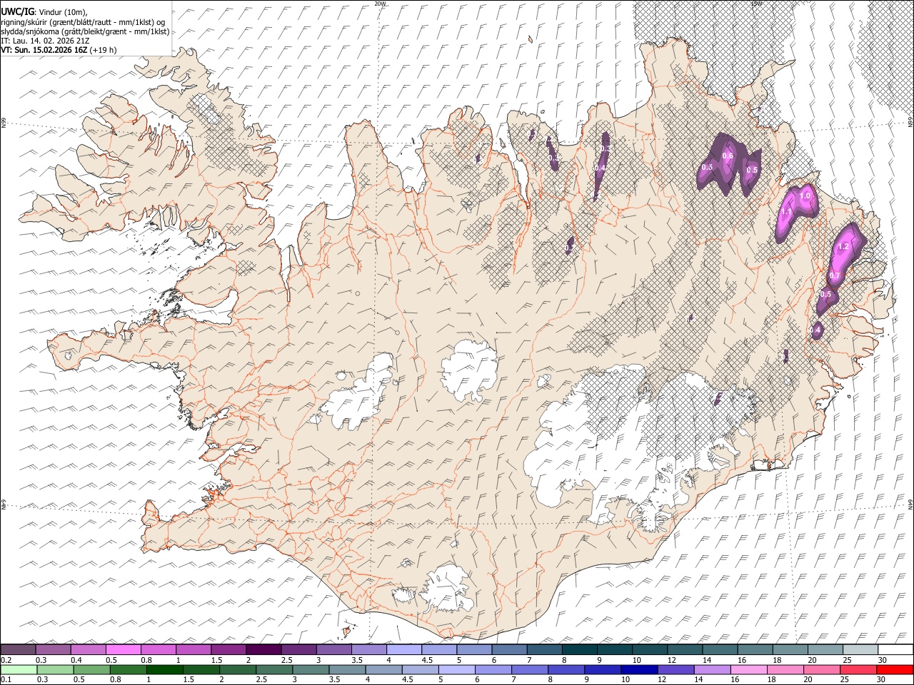Pick the snow legend swatch between 3.5 and 4
Viewport: 914px width, 685px height.
pos(368,649)
